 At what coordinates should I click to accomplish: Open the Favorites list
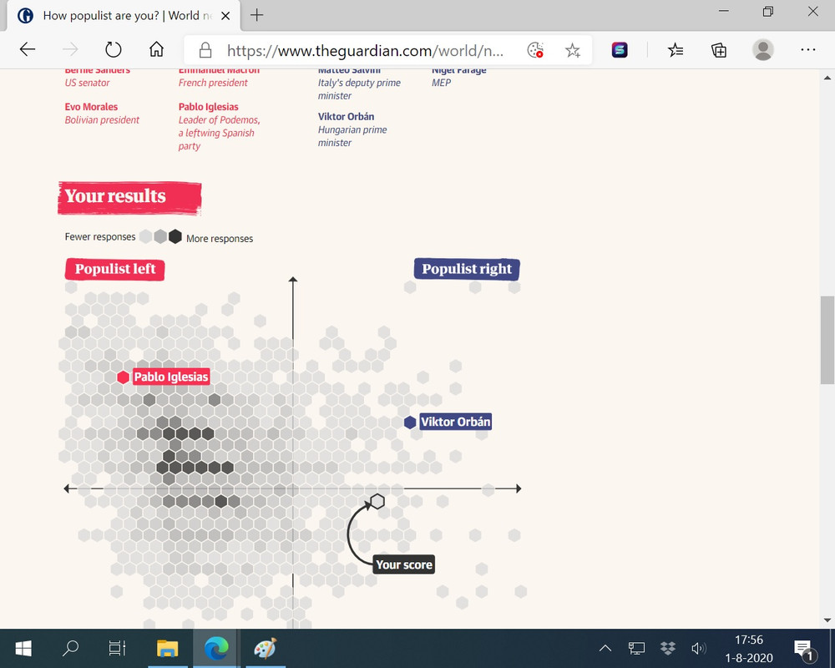(x=676, y=50)
